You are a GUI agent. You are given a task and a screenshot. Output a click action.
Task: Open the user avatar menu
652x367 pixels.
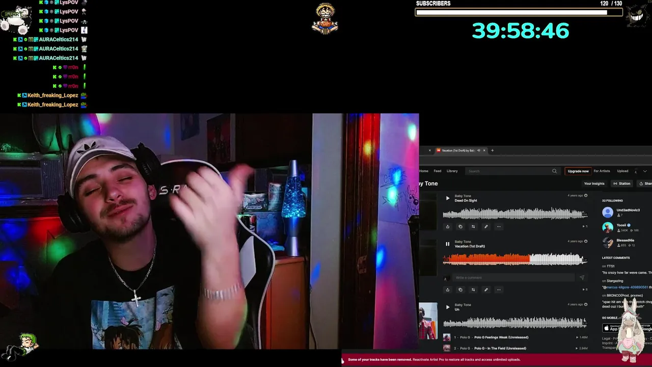coord(636,171)
